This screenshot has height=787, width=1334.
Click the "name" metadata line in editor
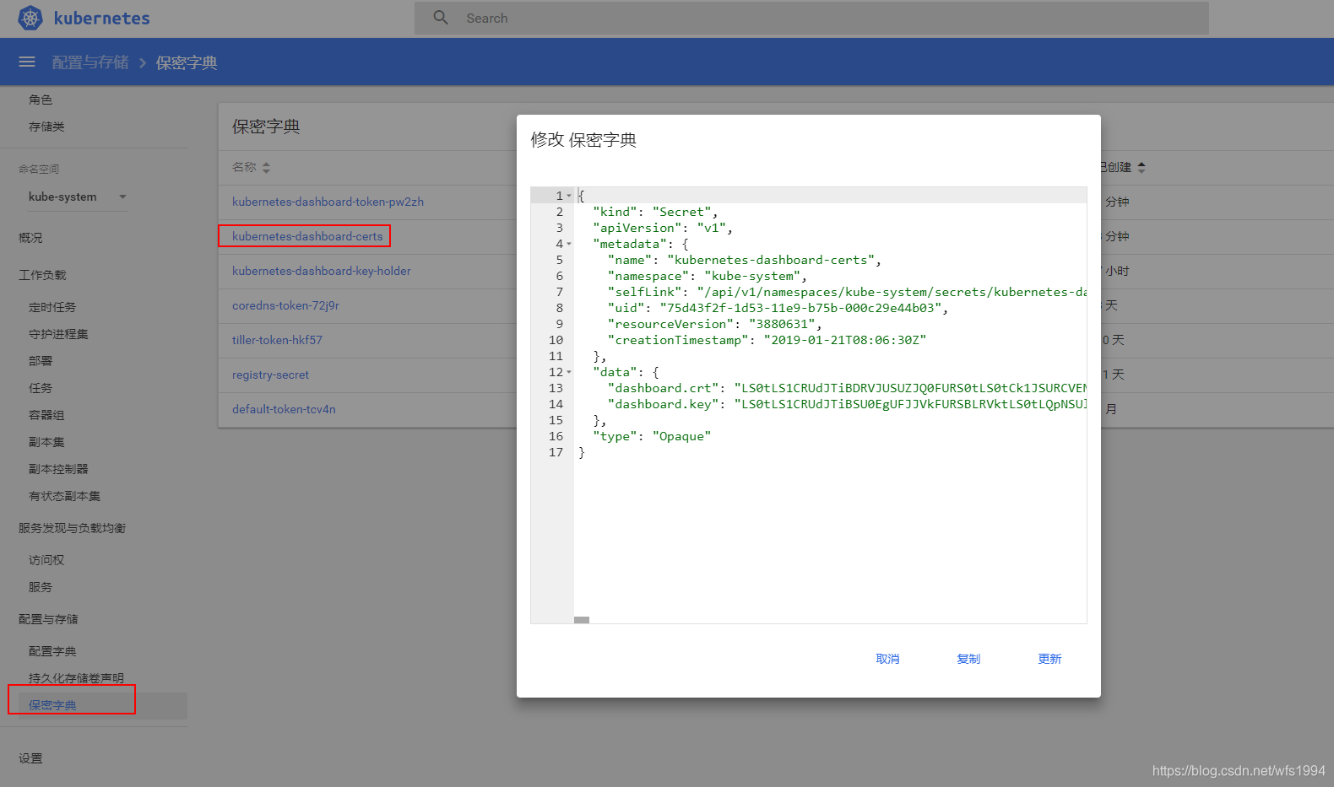pyautogui.click(x=744, y=260)
